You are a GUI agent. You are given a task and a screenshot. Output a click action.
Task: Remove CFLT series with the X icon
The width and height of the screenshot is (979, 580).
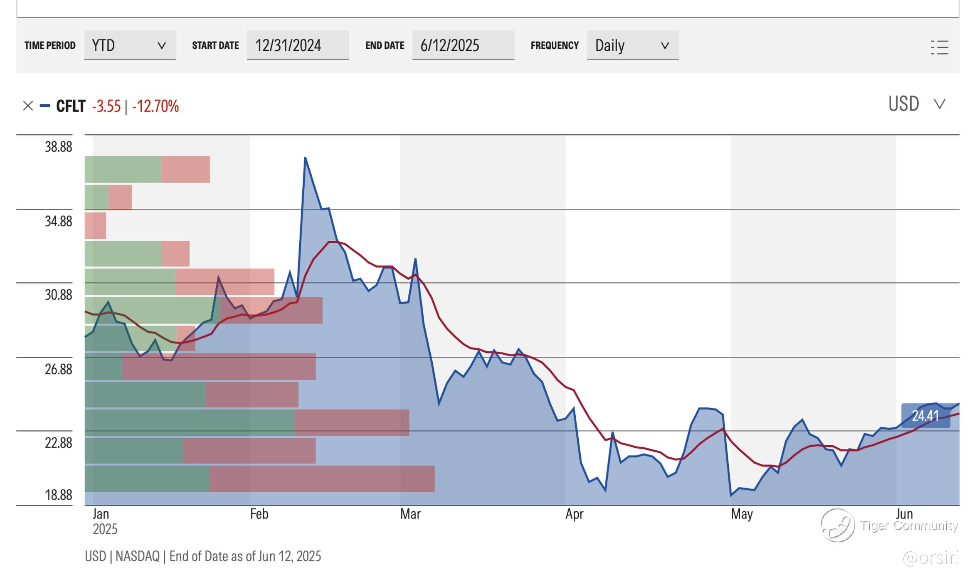point(28,106)
